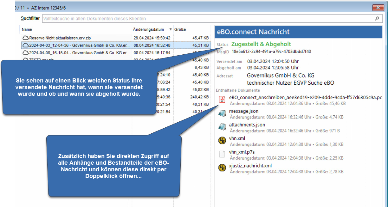The height and width of the screenshot is (207, 388).
Task: Click the size value 45,82 KB
Action: click(x=200, y=89)
